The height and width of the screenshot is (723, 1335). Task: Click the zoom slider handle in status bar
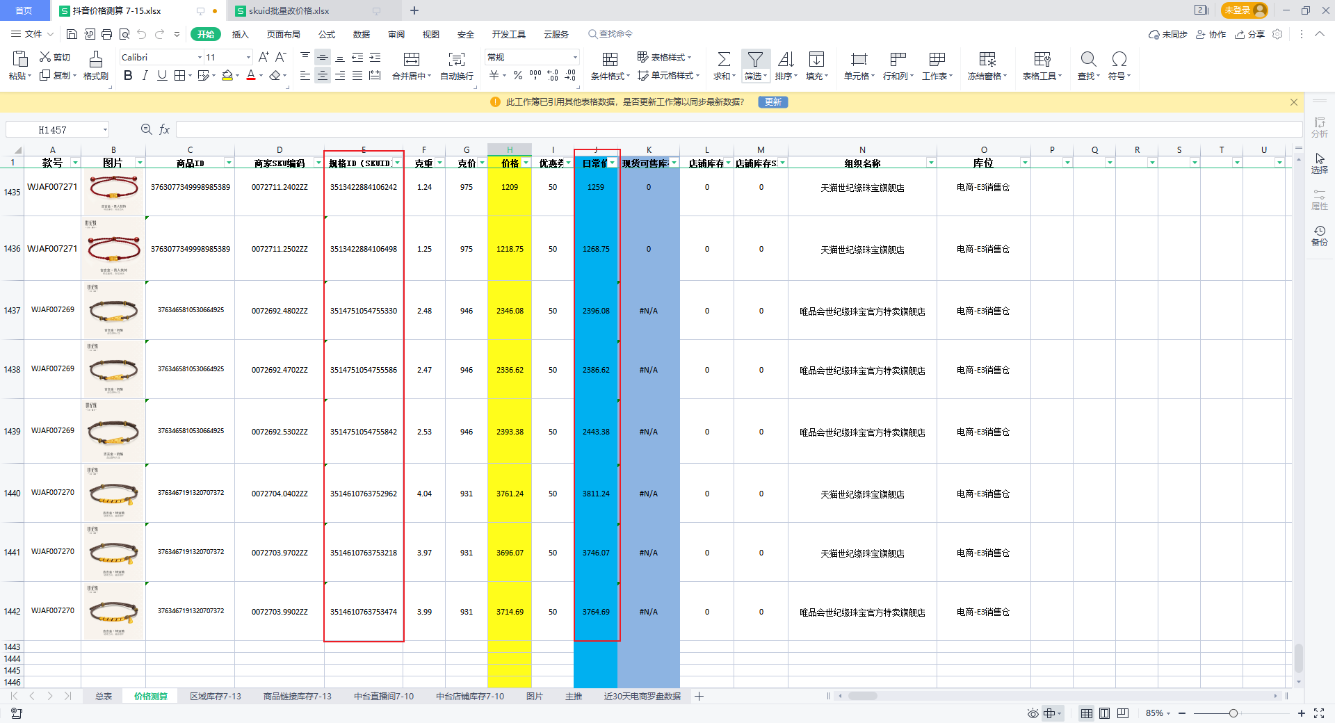[1233, 713]
